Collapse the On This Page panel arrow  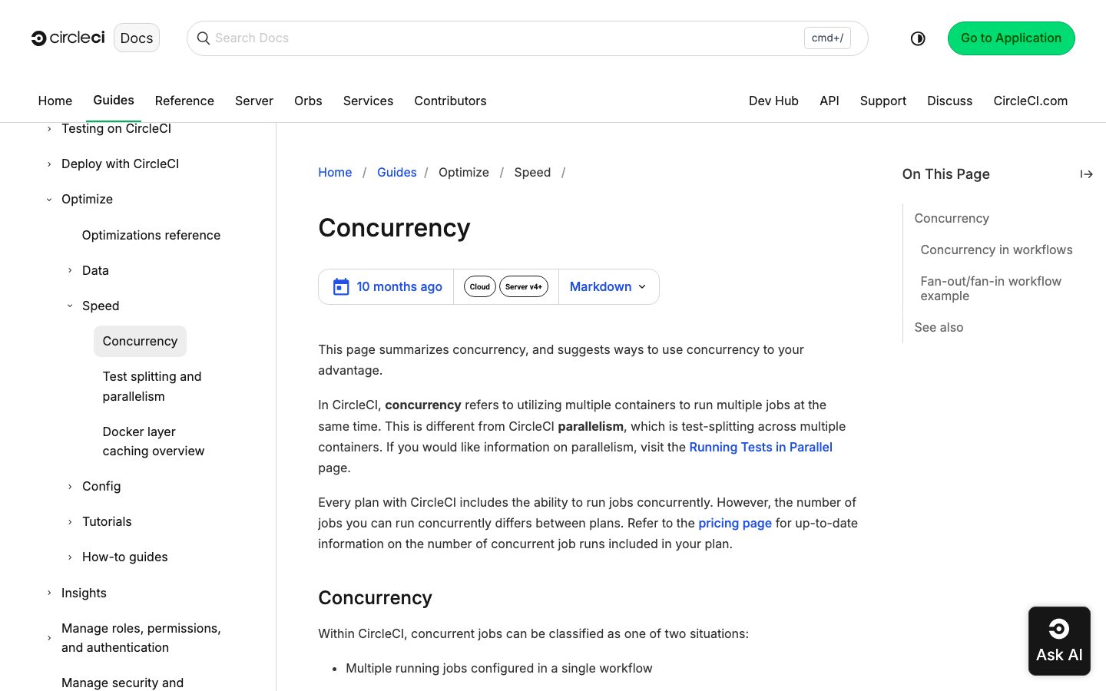1086,174
